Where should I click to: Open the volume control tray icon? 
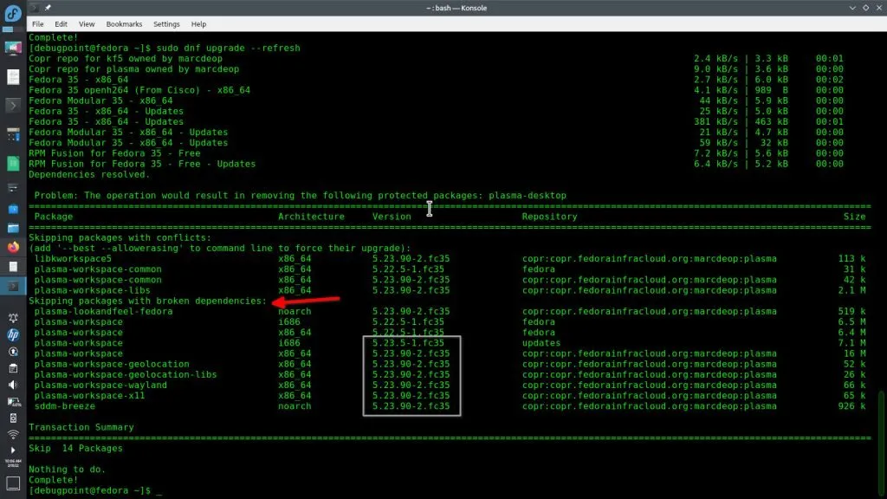pyautogui.click(x=13, y=385)
